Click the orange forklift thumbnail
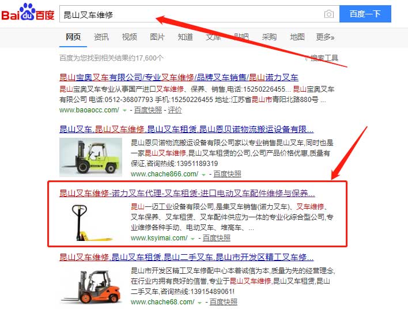The width and height of the screenshot is (408, 313). click(x=90, y=286)
